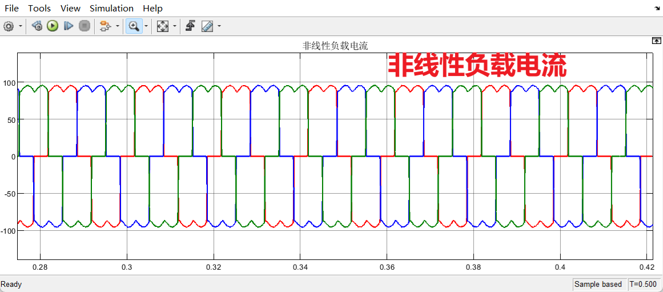The height and width of the screenshot is (292, 663).
Task: Open the View menu
Action: click(x=70, y=9)
